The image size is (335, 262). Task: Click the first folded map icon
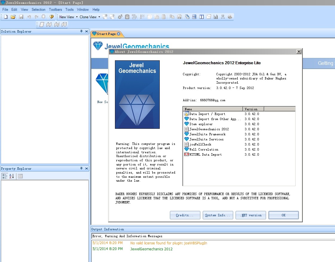coord(49,24)
